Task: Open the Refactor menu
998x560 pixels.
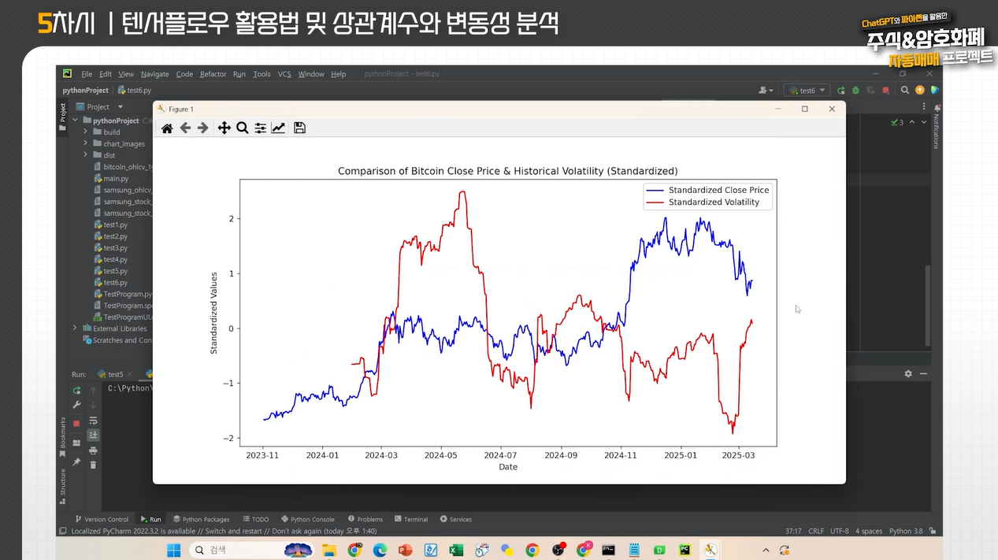Action: point(213,74)
